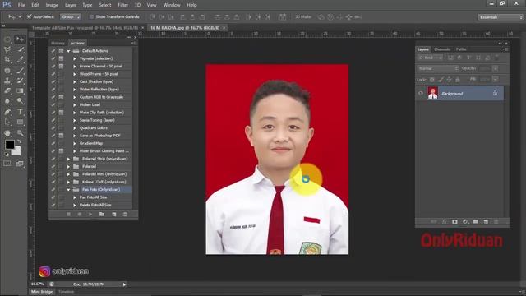The height and width of the screenshot is (296, 526).
Task: Click the foreground color swatch
Action: pyautogui.click(x=9, y=145)
